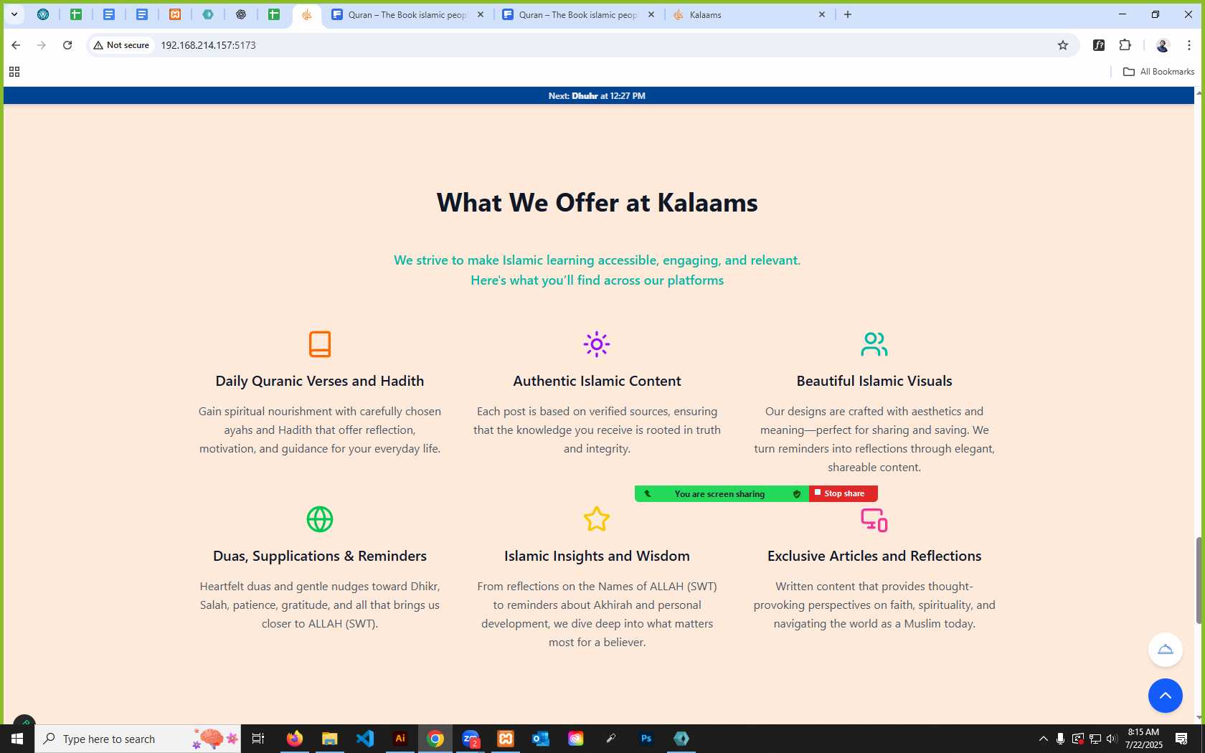Switch to the pinned WordPress tab

[x=43, y=14]
